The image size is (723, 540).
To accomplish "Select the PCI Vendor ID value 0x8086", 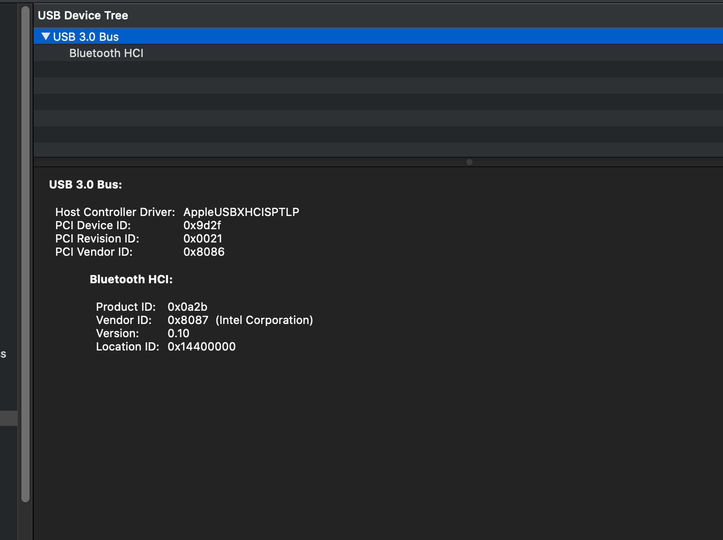I will pos(204,252).
